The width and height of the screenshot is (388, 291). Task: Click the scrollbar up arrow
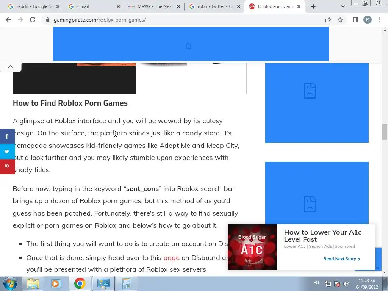coord(385,30)
